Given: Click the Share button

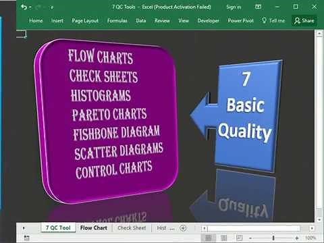Looking at the screenshot, I should pyautogui.click(x=304, y=21).
